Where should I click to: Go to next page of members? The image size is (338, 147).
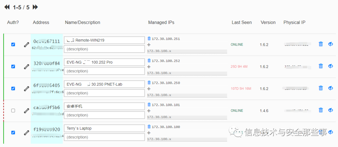(x=35, y=7)
